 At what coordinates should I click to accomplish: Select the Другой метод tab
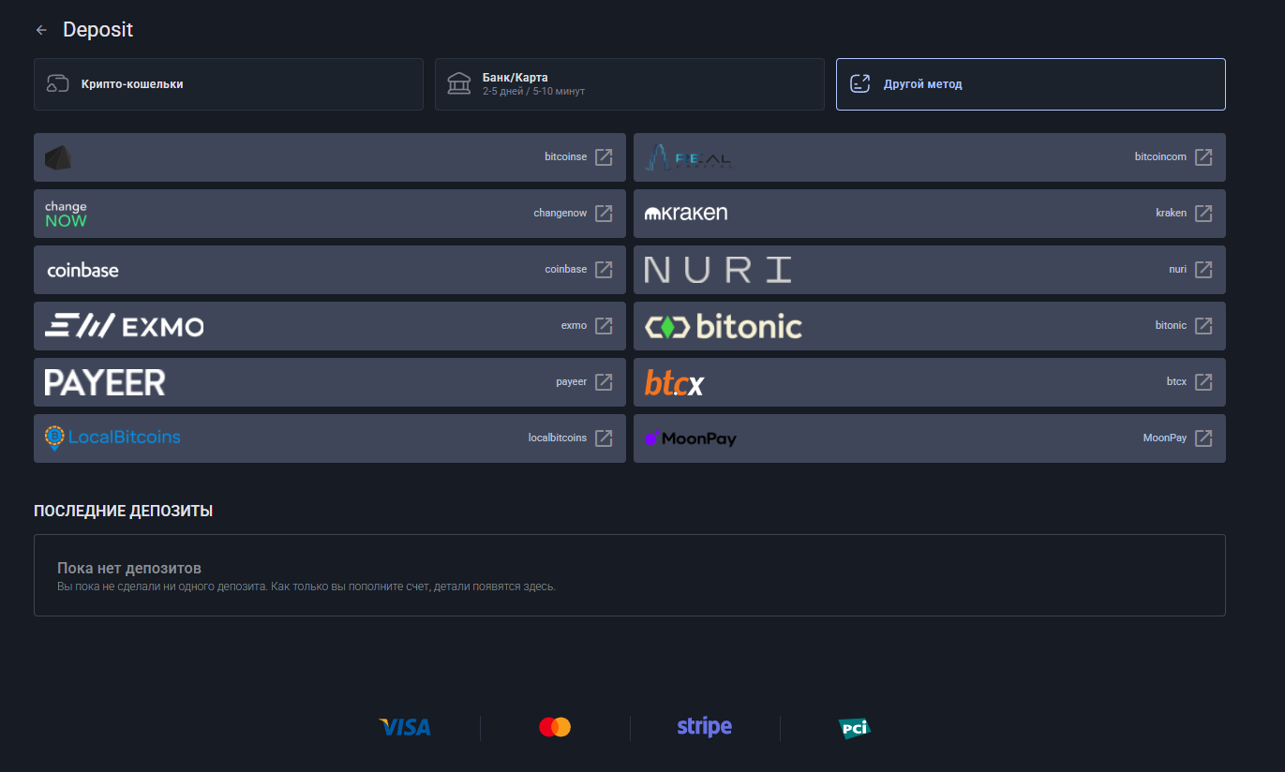coord(1030,84)
